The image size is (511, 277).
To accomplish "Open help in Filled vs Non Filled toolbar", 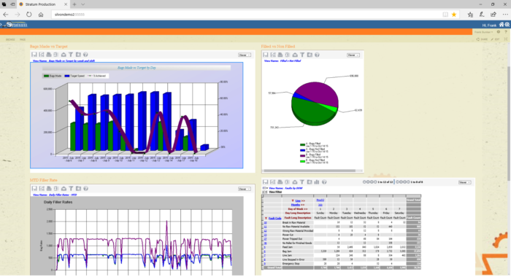I will (317, 55).
